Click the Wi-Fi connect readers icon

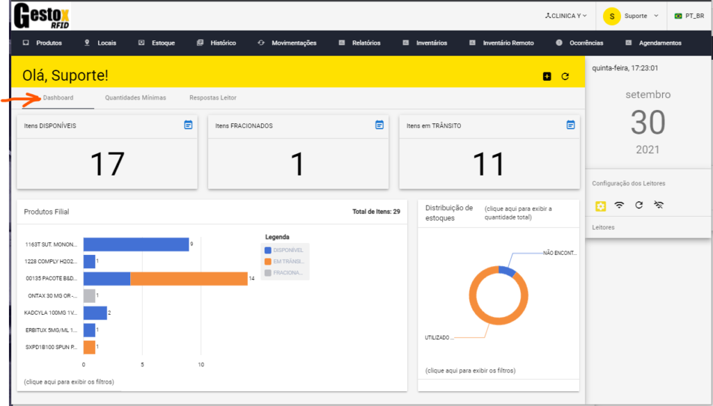pyautogui.click(x=619, y=205)
